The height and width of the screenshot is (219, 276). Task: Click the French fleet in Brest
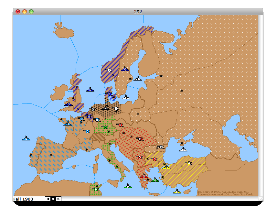[x=68, y=123]
